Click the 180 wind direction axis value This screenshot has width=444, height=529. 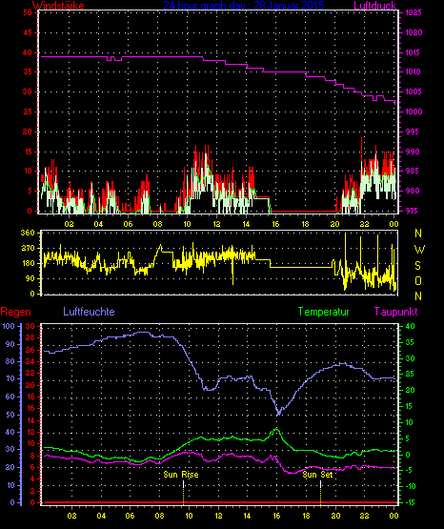pyautogui.click(x=28, y=263)
